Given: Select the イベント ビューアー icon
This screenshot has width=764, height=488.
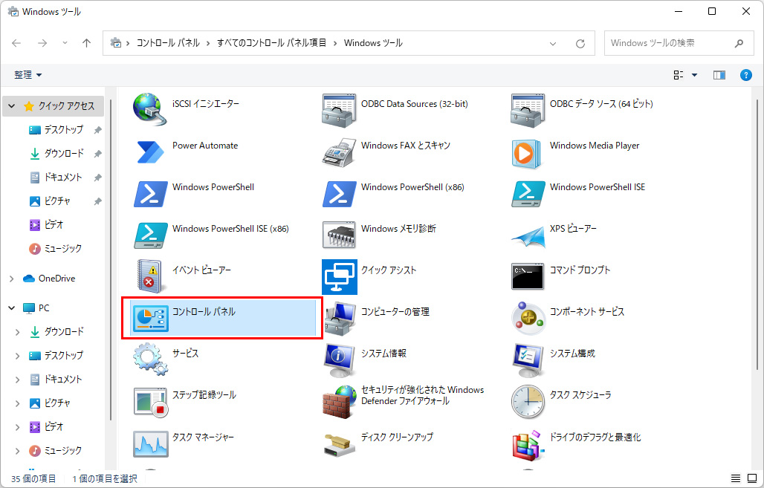Looking at the screenshot, I should (x=149, y=276).
